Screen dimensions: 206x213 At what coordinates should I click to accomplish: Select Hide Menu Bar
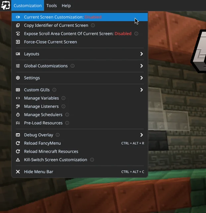click(80, 172)
